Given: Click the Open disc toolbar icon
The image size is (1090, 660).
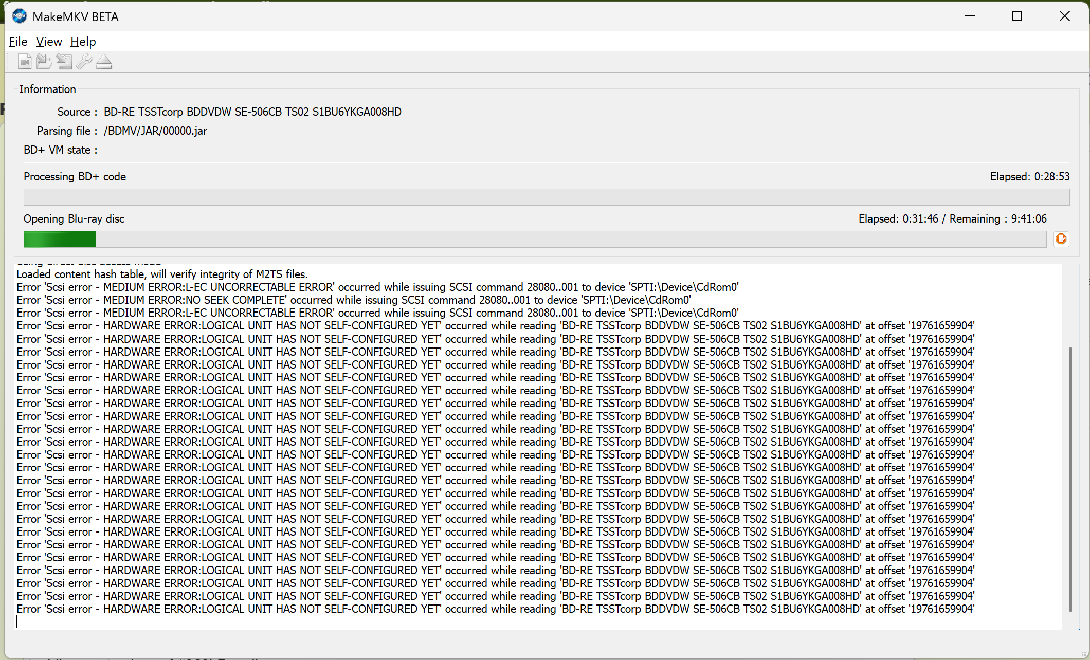Looking at the screenshot, I should (44, 62).
